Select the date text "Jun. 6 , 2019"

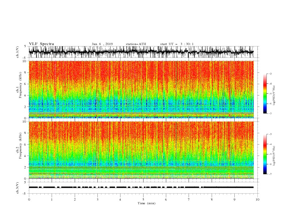pyautogui.click(x=102, y=44)
